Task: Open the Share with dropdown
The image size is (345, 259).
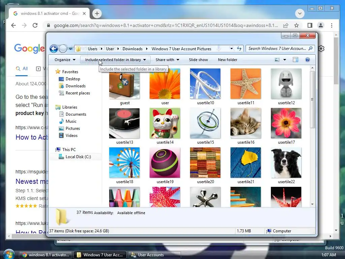Action: click(167, 60)
